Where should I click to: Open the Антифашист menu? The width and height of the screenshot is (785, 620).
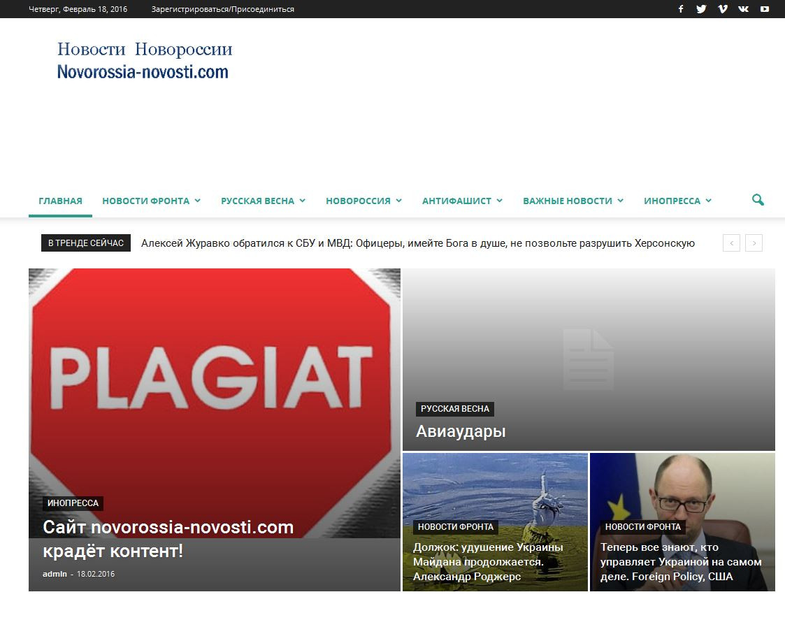click(462, 201)
